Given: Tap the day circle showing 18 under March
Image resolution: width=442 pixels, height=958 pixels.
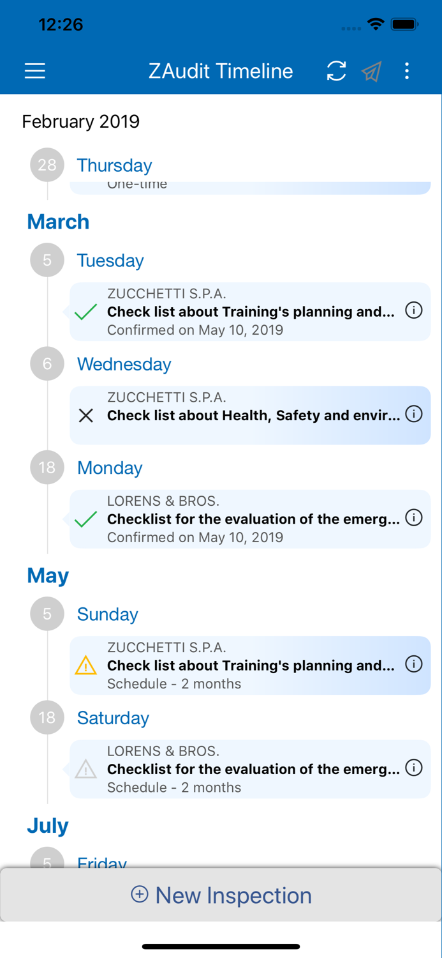Looking at the screenshot, I should (x=47, y=468).
